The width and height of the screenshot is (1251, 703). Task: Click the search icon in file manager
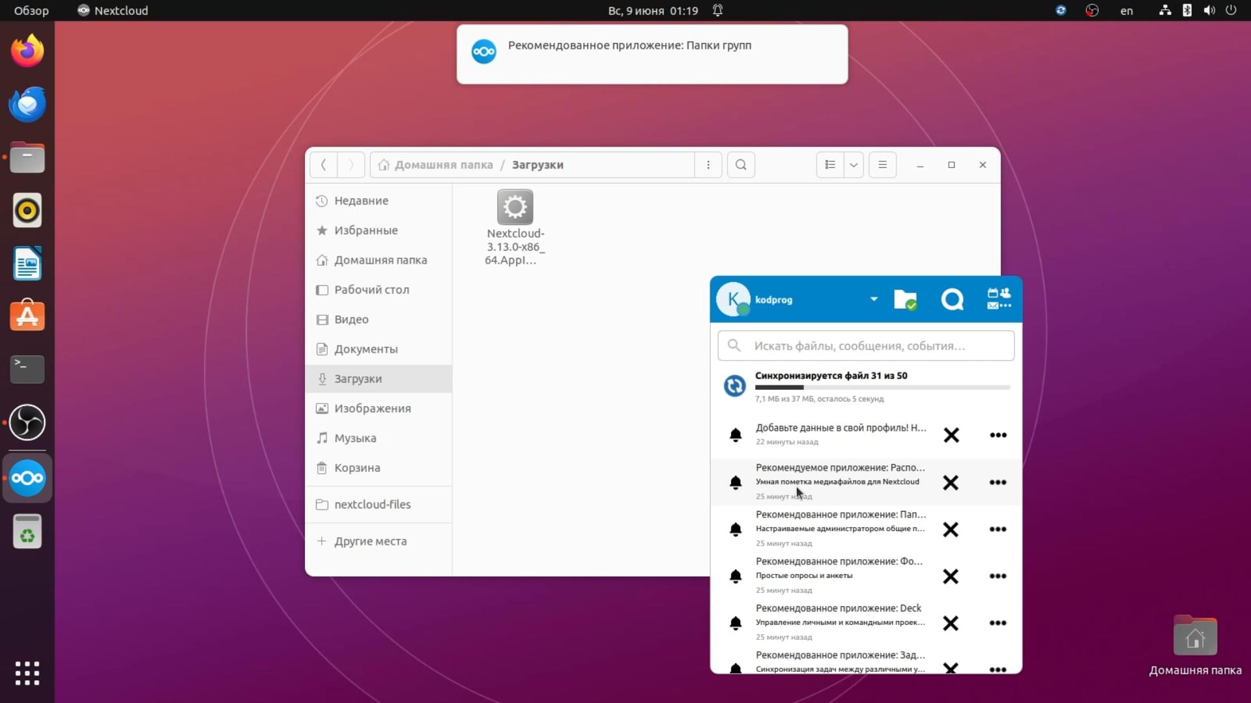pos(741,165)
